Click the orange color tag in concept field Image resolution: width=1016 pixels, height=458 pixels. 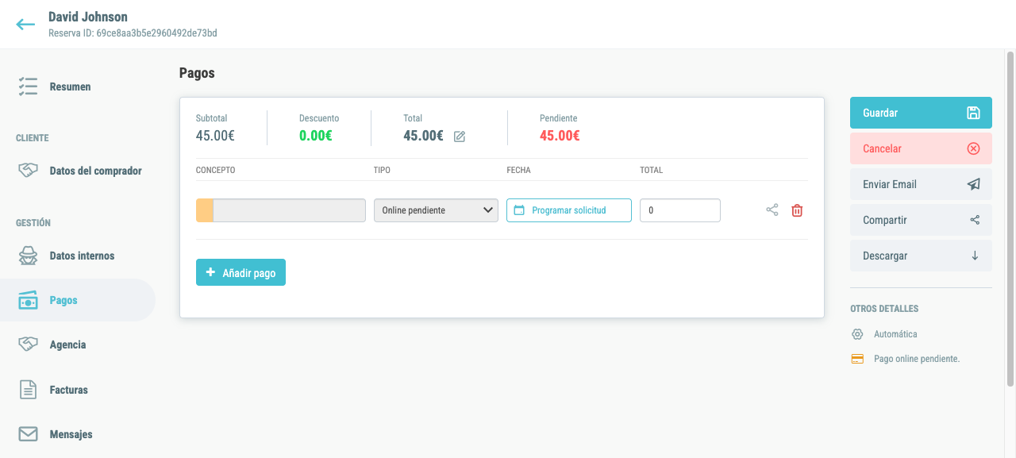click(x=205, y=210)
